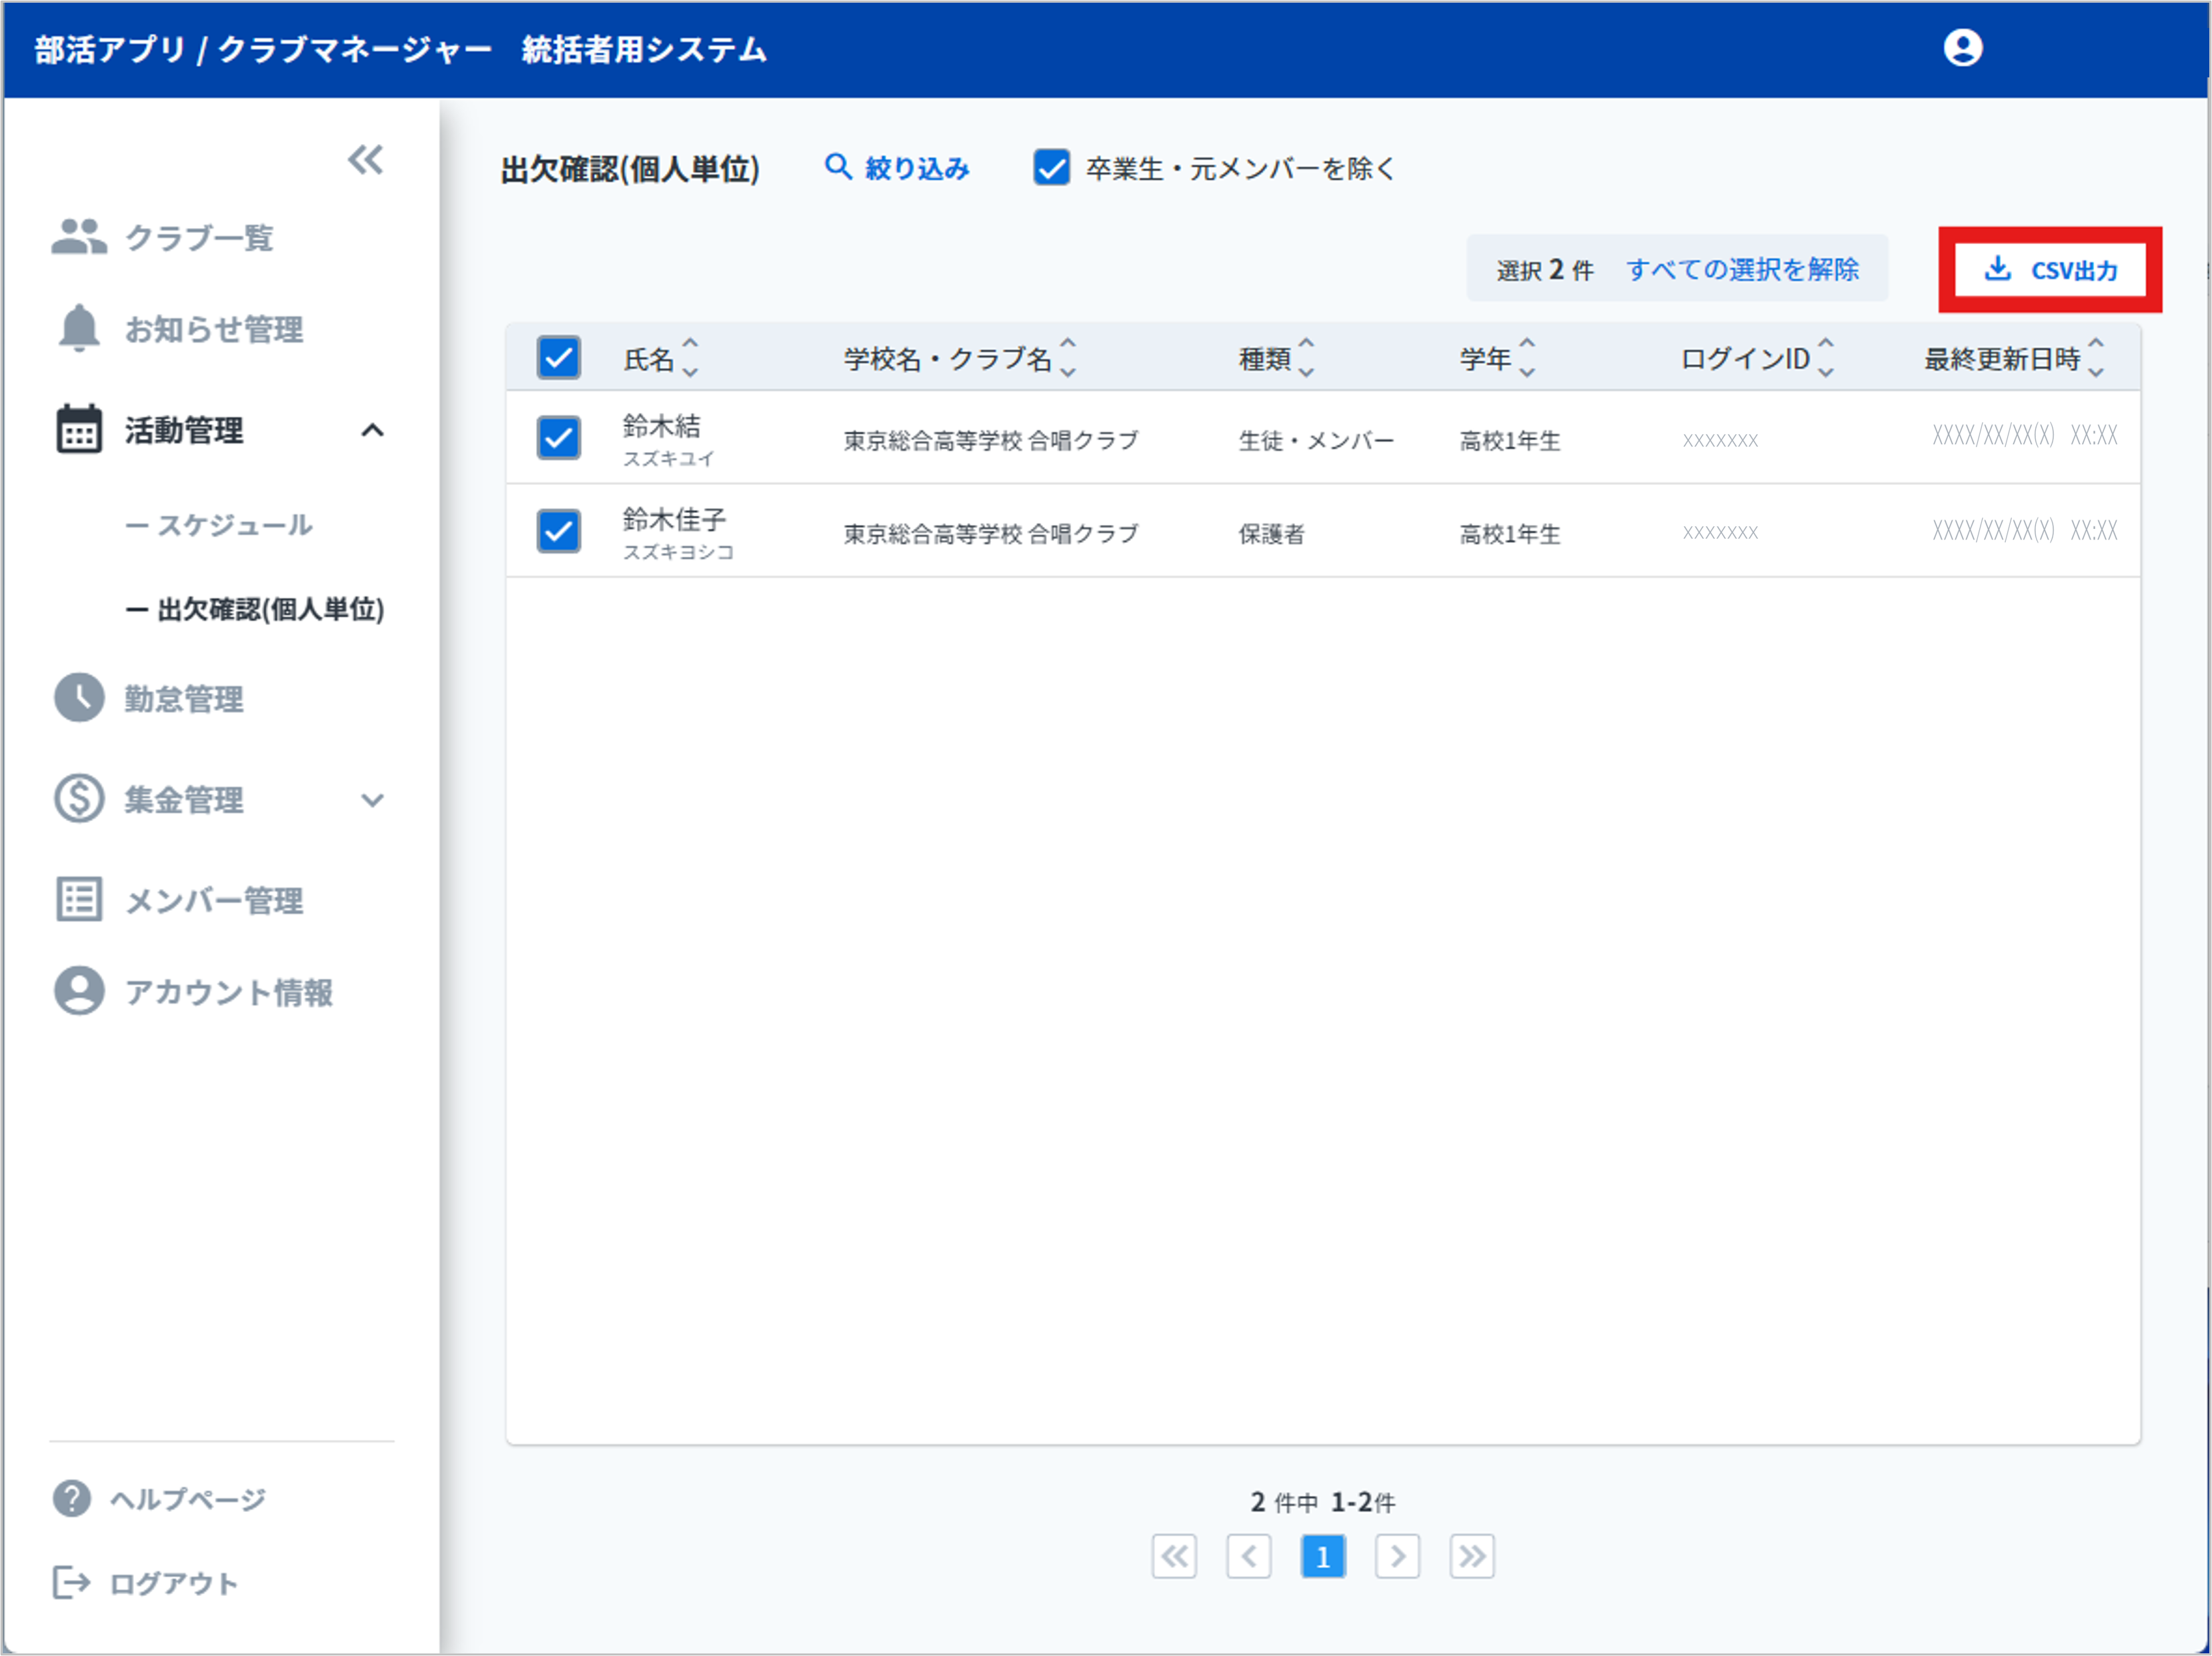The height and width of the screenshot is (1656, 2212).
Task: Click 保護者 type cell
Action: coord(1272,534)
